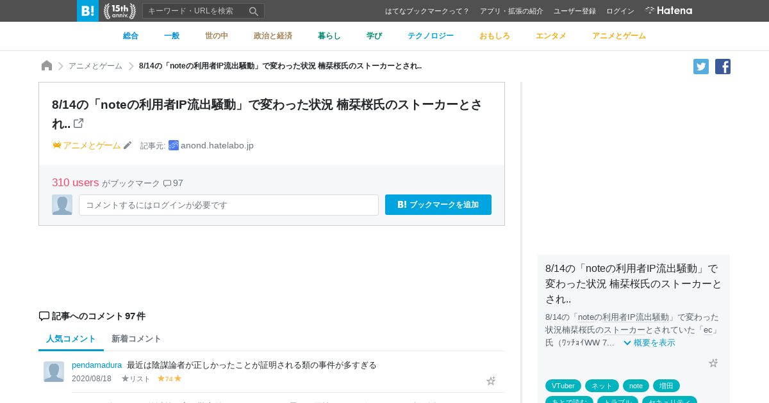Image resolution: width=769 pixels, height=403 pixels.
Task: Click ★リスト on pendamadura's comment
Action: coord(136,379)
